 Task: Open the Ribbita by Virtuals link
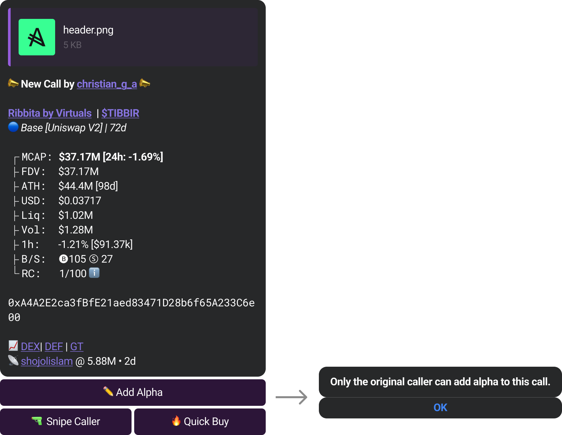(50, 113)
